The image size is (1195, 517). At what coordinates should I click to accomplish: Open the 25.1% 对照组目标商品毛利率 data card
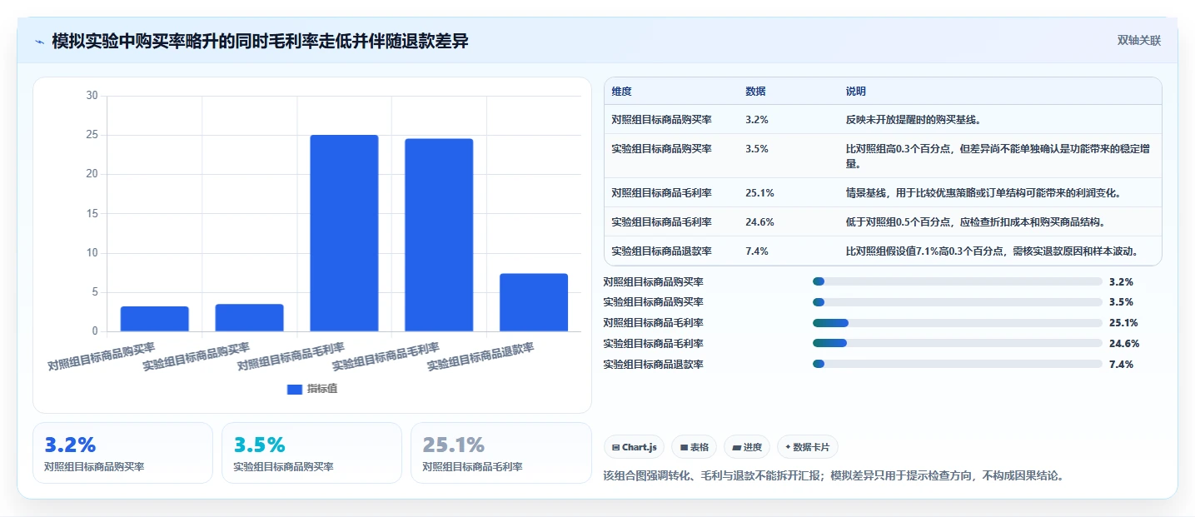(x=501, y=453)
